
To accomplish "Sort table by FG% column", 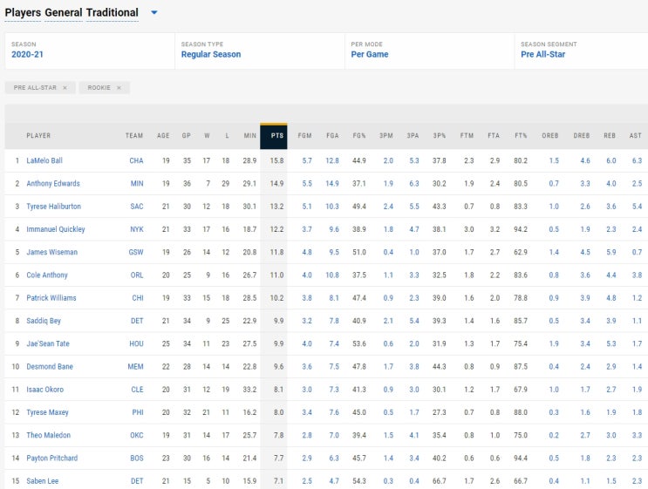I will pos(359,136).
